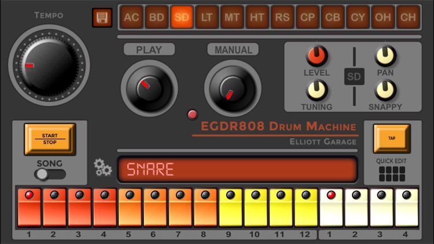The height and width of the screenshot is (244, 434).
Task: Click the PAN knob
Action: 385,56
